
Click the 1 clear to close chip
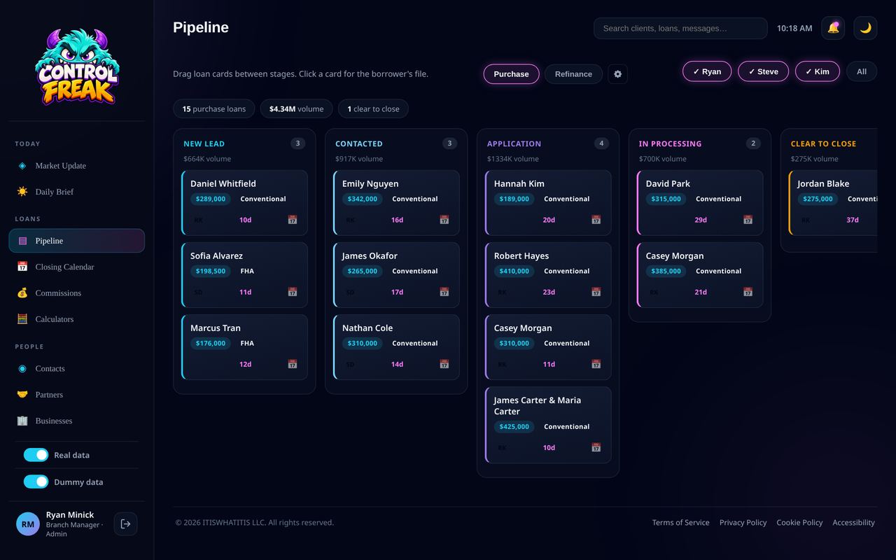[x=373, y=109]
